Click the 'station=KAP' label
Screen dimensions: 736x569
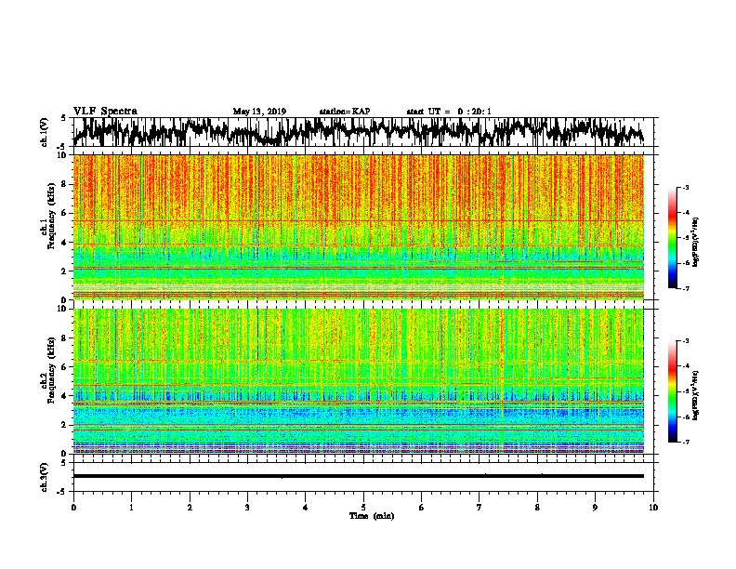coord(345,112)
